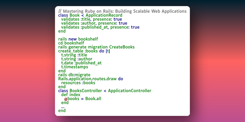The width and height of the screenshot is (245, 122).
Task: Click the line "resources :books"
Action: coord(78,83)
